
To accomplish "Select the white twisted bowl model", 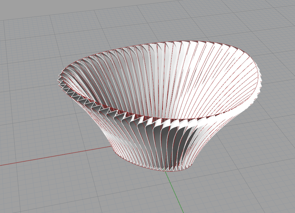I will coord(159,106).
